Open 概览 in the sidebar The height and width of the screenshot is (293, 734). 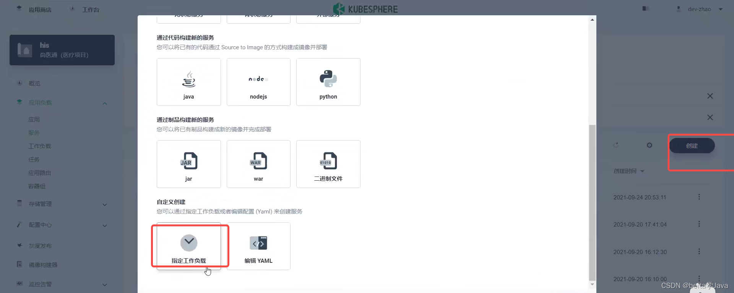34,83
